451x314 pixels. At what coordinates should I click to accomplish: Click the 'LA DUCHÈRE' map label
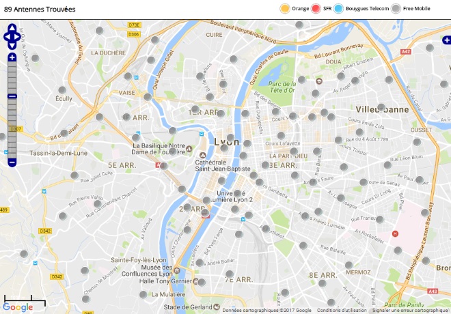tap(109, 53)
